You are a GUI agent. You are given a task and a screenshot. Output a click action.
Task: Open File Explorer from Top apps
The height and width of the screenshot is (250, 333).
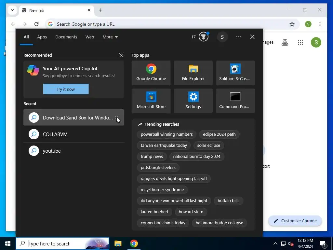point(193,73)
